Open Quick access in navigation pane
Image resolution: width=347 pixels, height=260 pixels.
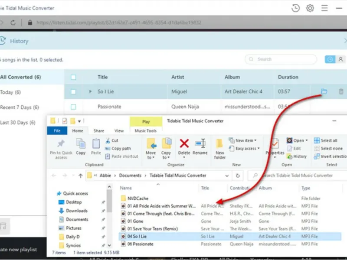(72, 193)
